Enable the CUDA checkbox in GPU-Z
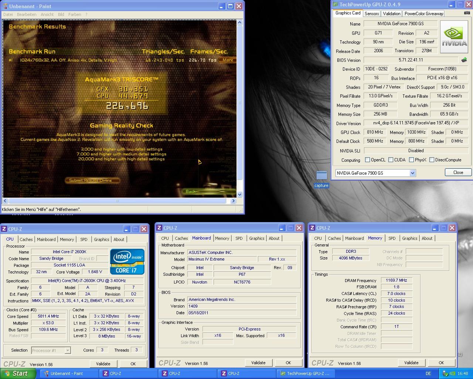The width and height of the screenshot is (473, 379). pos(391,160)
